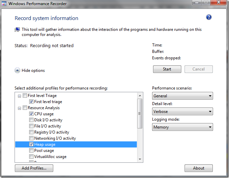
Task: Minimize the Windows Performance Recorder window
Action: pyautogui.click(x=197, y=2)
